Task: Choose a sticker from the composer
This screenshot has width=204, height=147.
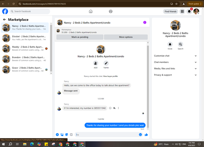Action: (x=67, y=134)
